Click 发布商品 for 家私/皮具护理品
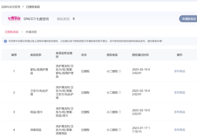Screen dimensions: 197x138 click(179, 71)
